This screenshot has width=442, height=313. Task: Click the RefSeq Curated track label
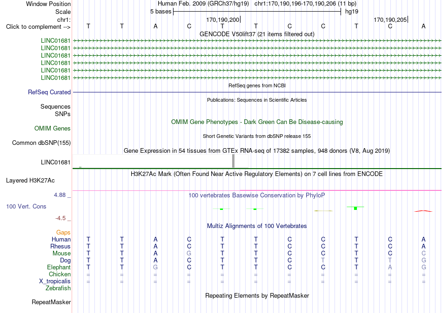[x=49, y=92]
